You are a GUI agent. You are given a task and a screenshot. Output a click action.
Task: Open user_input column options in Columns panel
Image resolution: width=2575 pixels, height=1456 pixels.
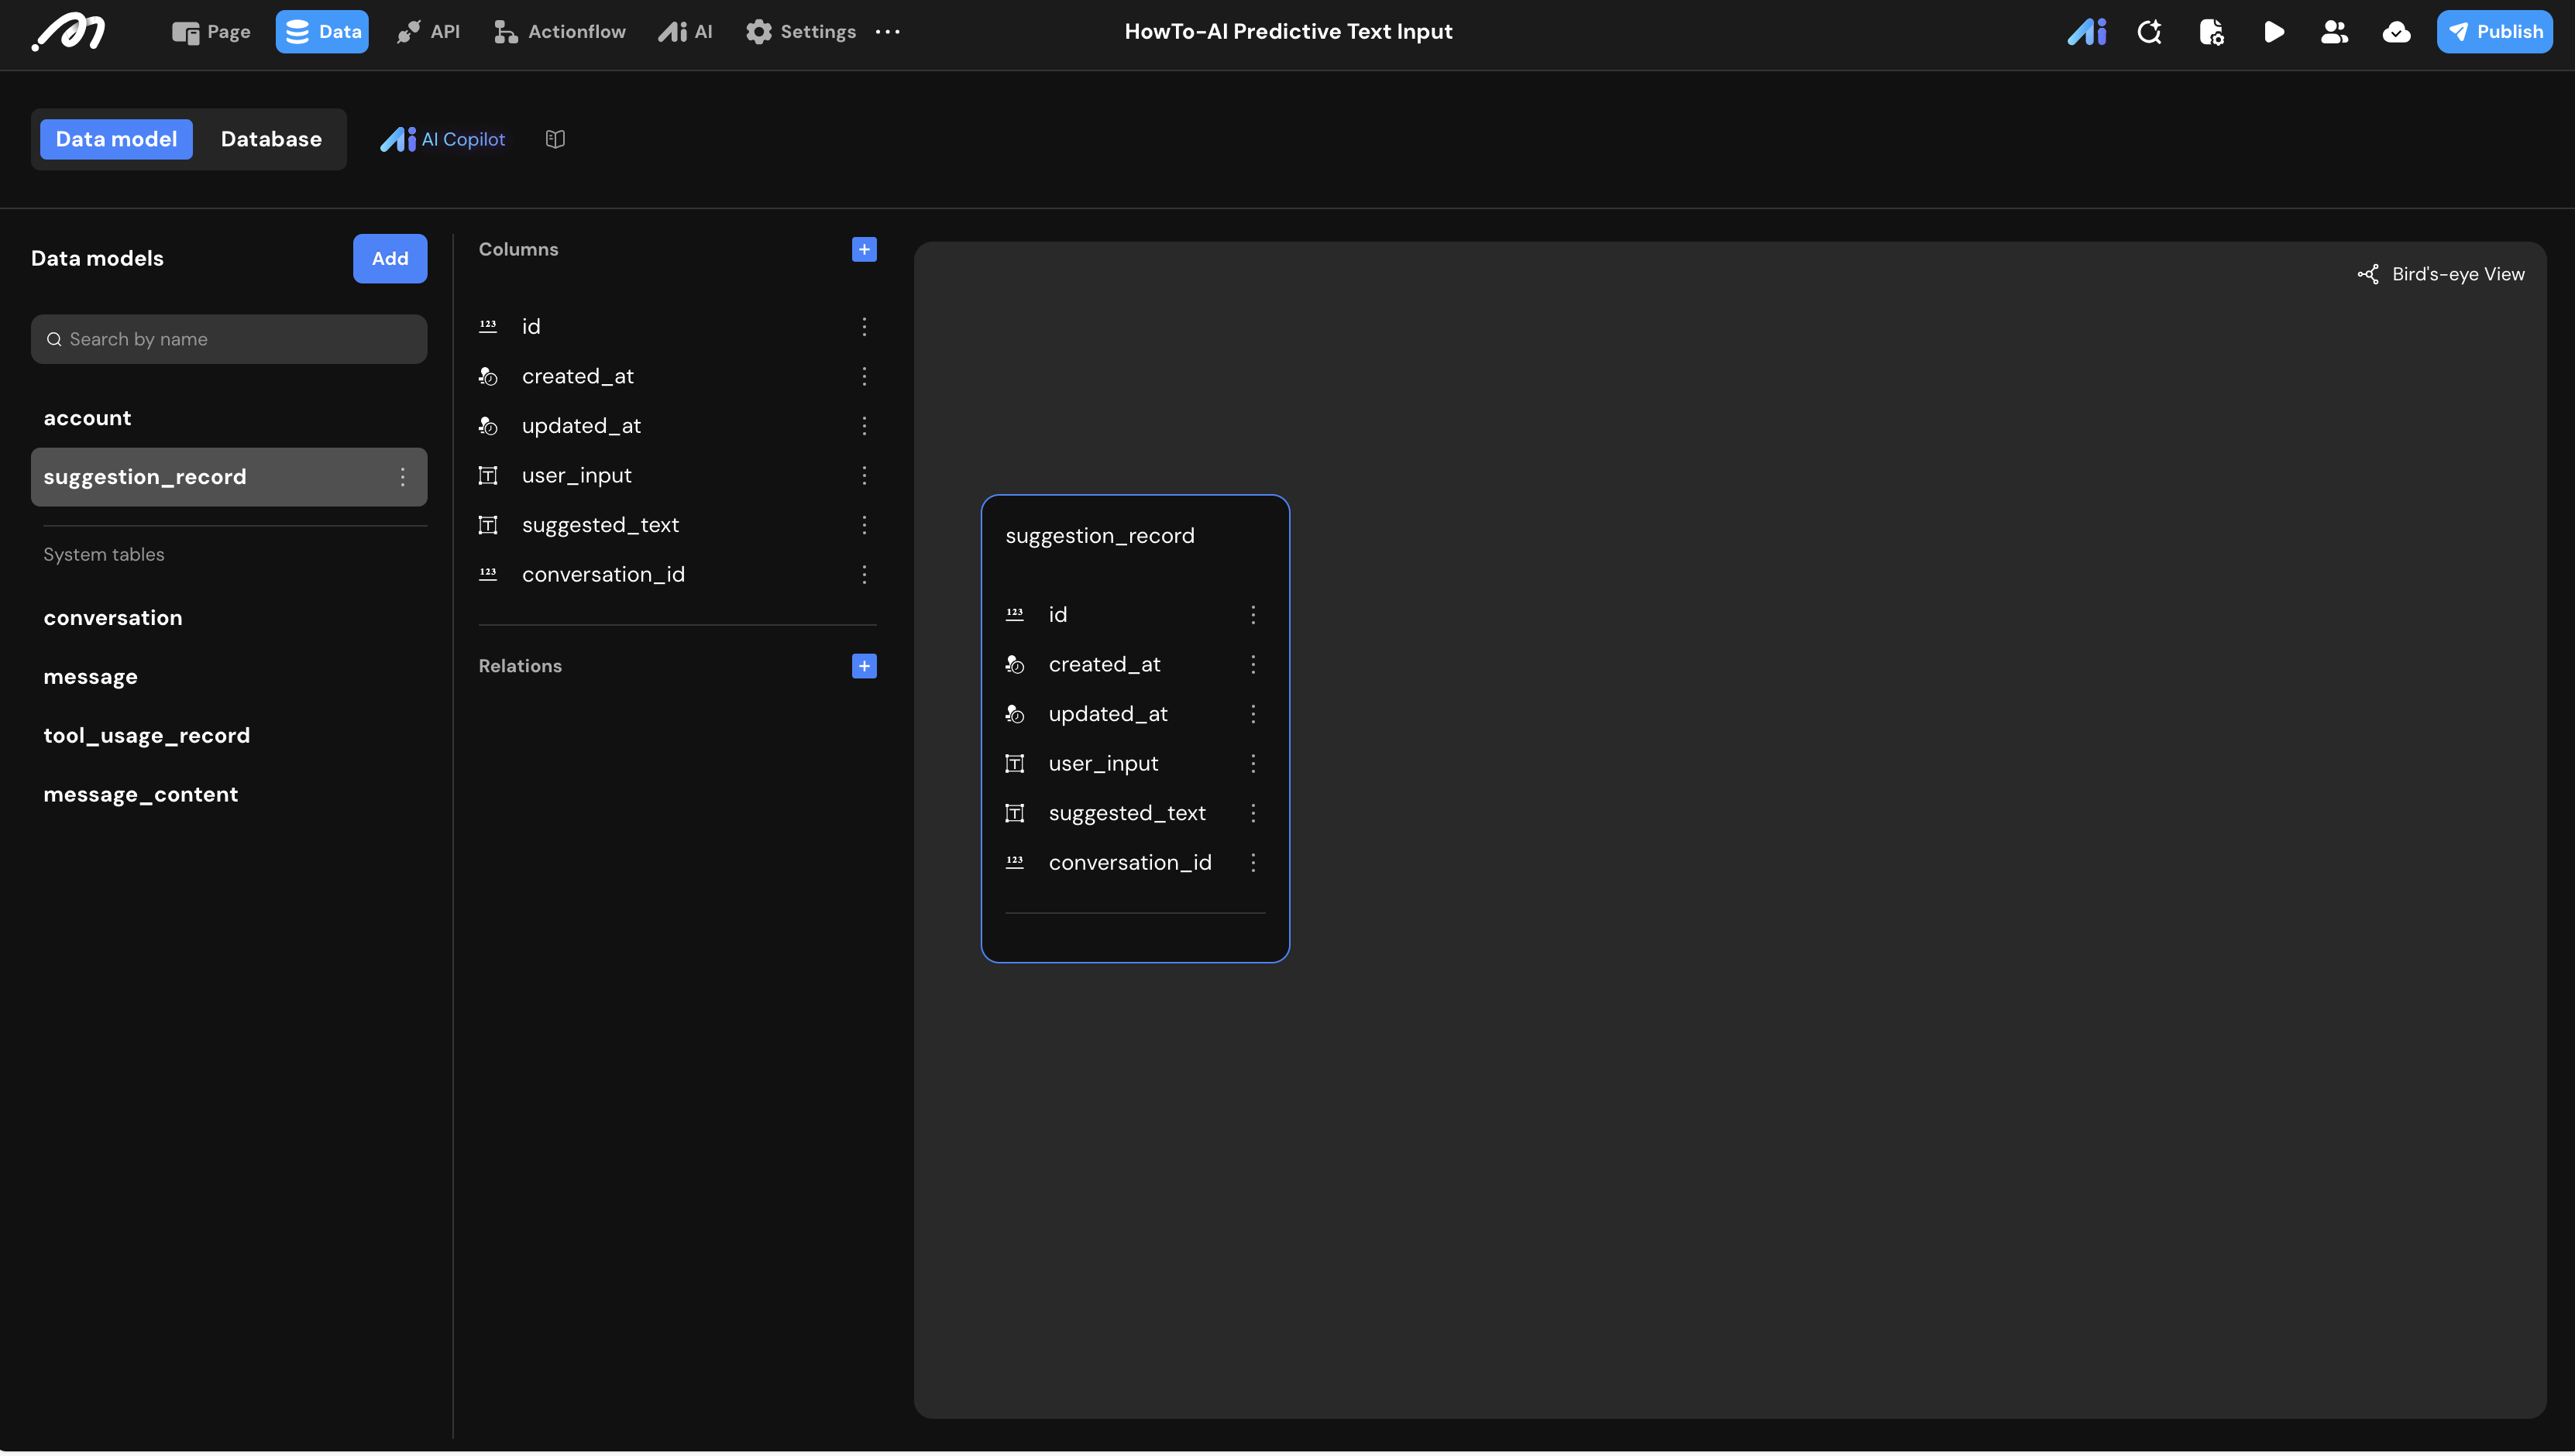point(864,475)
